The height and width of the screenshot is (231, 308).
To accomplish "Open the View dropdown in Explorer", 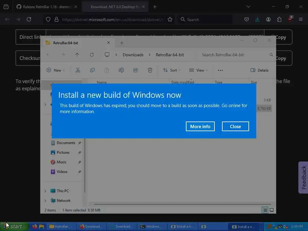I will tap(198, 70).
